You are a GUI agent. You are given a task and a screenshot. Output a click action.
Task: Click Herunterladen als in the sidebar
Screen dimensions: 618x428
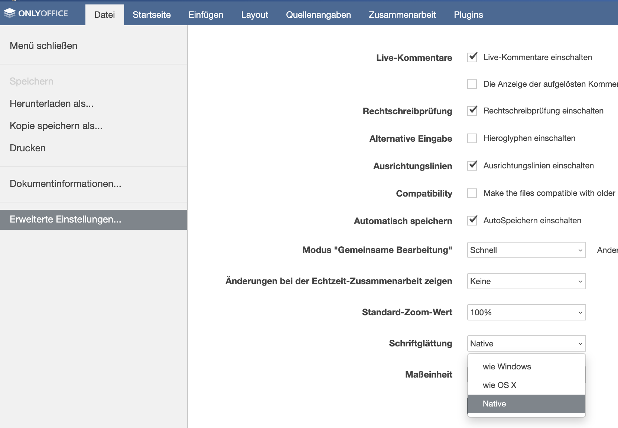[51, 103]
